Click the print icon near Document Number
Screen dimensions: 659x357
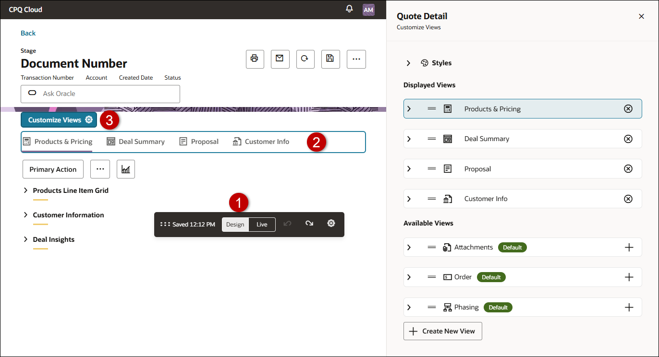point(255,59)
